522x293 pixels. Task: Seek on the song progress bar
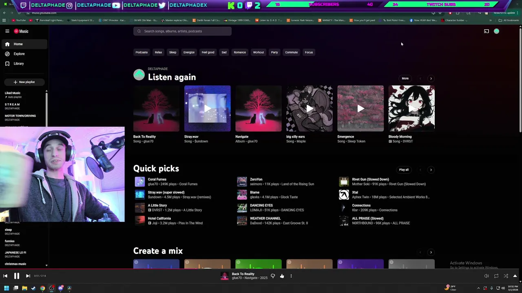[261, 269]
